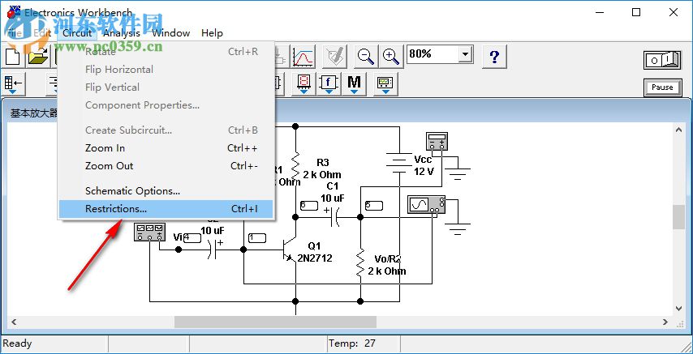Choose Zoom Out from the Circuit menu

click(166, 166)
